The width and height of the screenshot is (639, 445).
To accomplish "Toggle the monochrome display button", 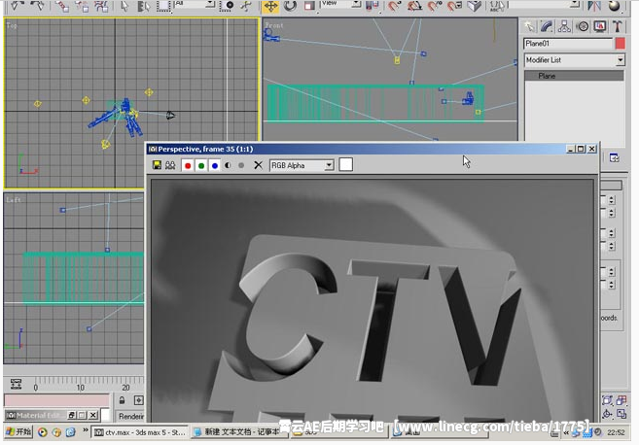I will pyautogui.click(x=241, y=165).
